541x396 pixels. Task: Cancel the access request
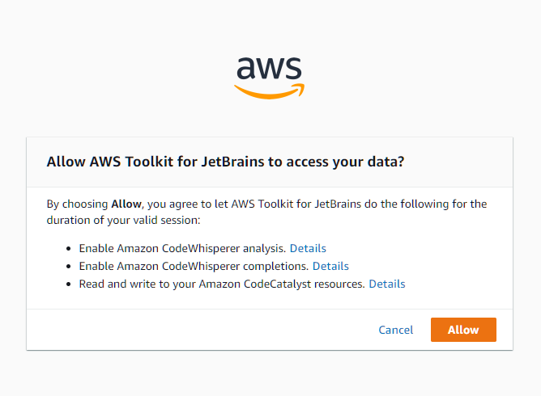(396, 330)
